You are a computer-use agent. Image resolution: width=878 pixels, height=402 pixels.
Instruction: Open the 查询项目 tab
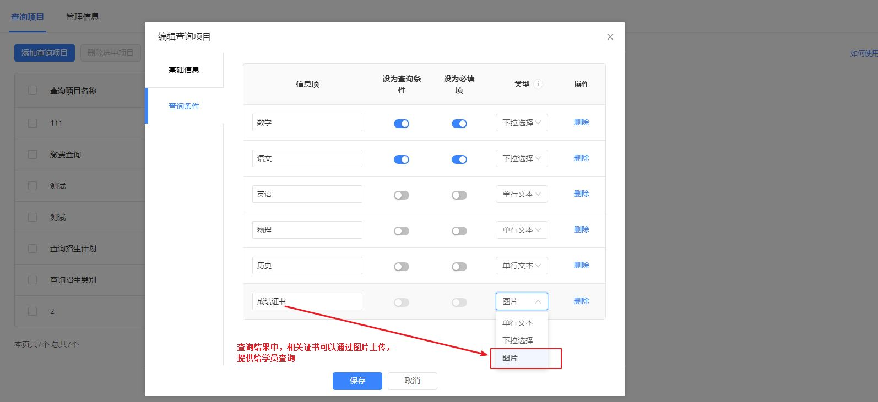[28, 17]
